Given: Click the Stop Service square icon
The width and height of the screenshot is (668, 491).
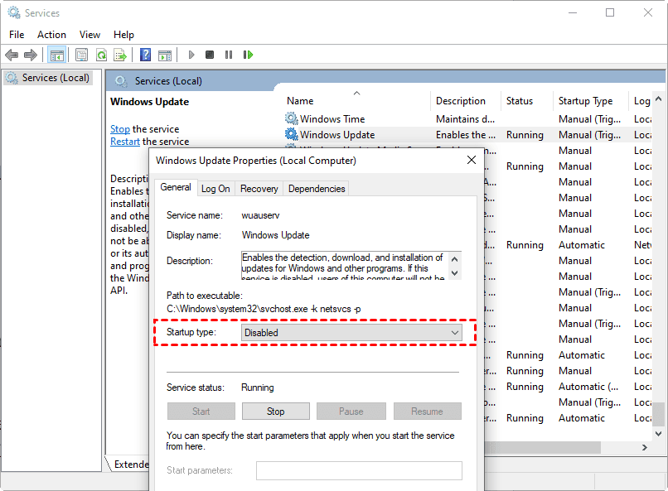Looking at the screenshot, I should tap(209, 55).
